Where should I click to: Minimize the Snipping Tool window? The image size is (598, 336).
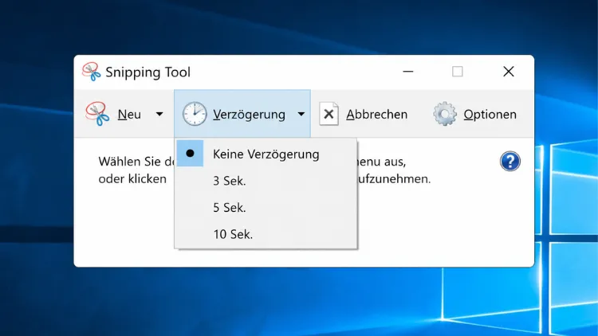pyautogui.click(x=408, y=71)
